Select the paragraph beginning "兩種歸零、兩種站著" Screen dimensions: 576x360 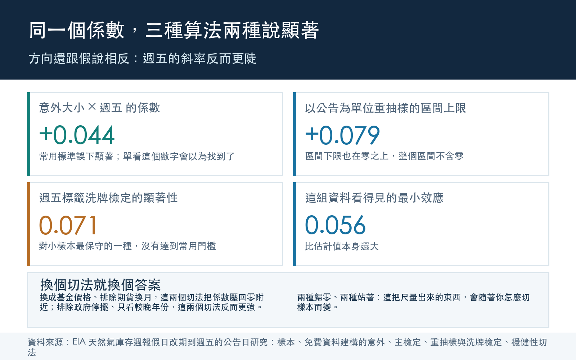pos(414,302)
